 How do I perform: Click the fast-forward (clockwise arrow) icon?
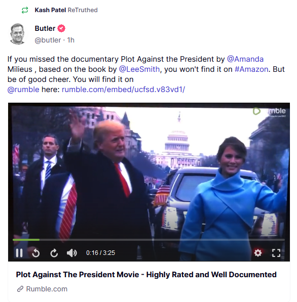pyautogui.click(x=54, y=253)
